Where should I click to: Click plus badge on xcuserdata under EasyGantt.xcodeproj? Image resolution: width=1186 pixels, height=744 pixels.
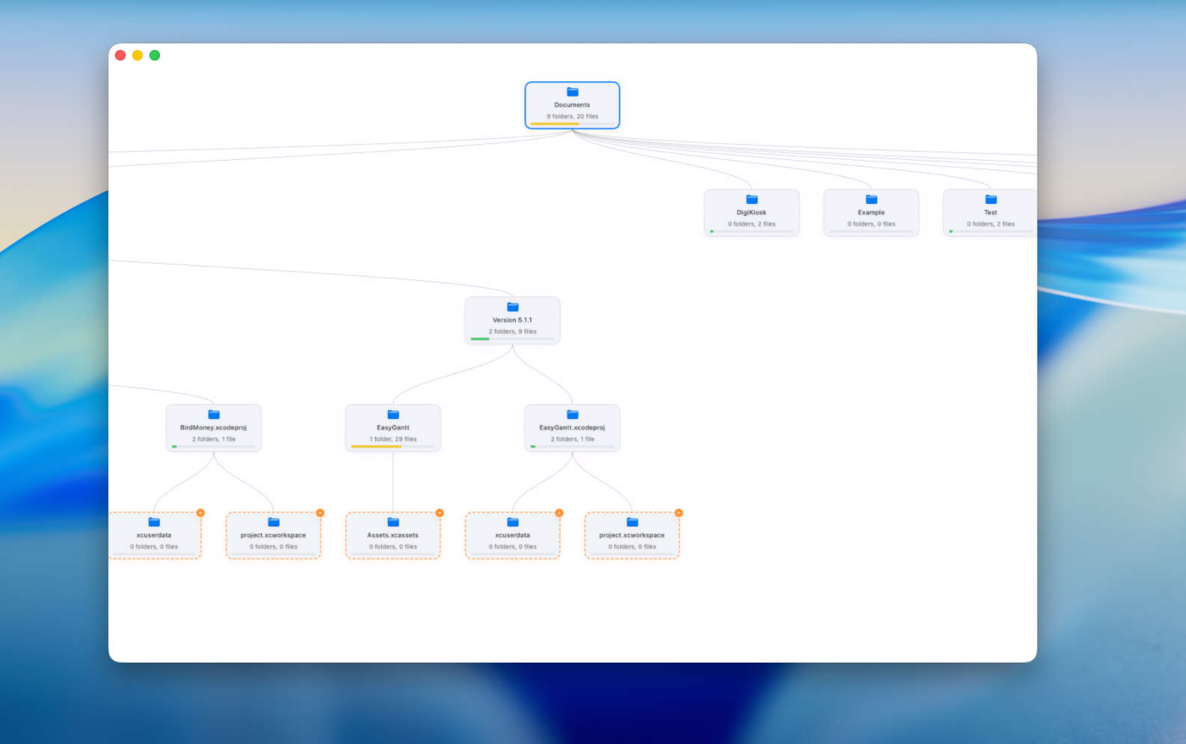[559, 513]
